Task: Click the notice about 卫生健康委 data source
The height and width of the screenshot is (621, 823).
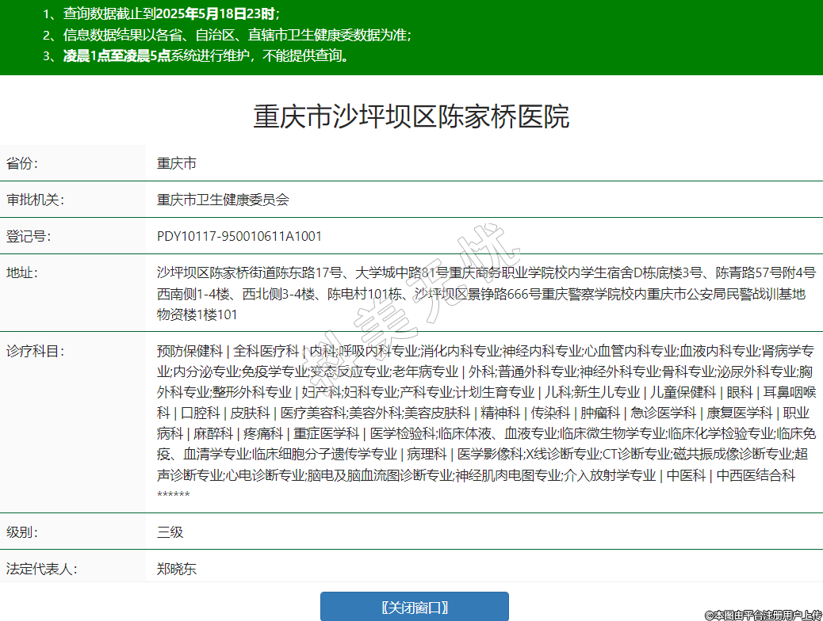Action: tap(227, 35)
